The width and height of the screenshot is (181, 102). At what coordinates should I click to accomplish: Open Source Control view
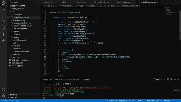pos(3,15)
